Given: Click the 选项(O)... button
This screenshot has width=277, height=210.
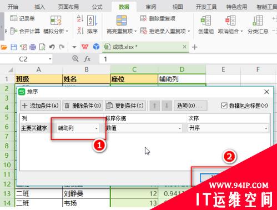Looking at the screenshot, I should (x=190, y=106).
